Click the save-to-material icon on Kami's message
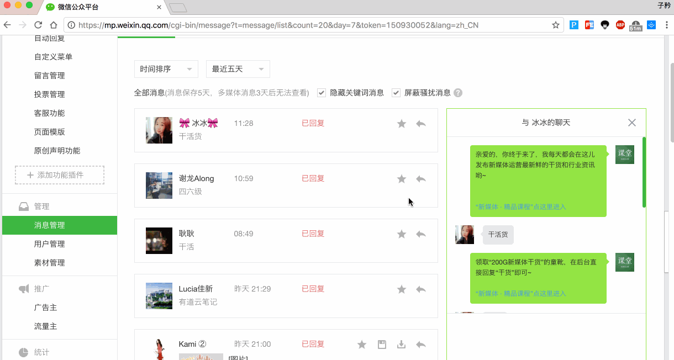Image resolution: width=674 pixels, height=360 pixels. [x=382, y=345]
